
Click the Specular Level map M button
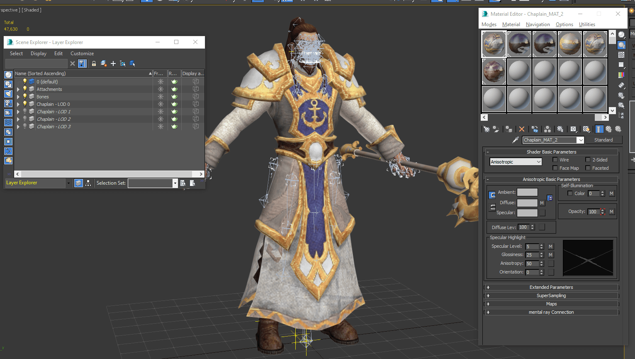click(x=551, y=247)
